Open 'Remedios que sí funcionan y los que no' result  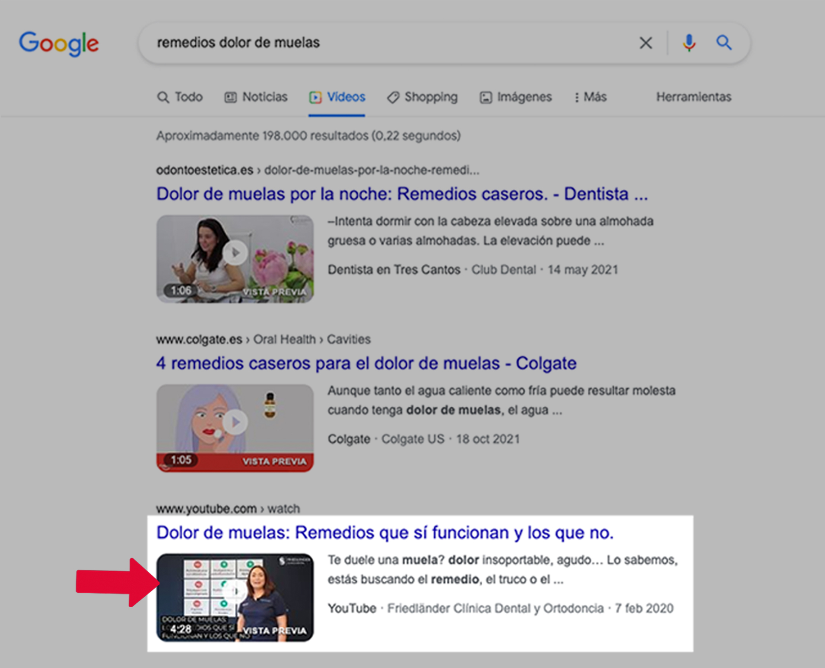pyautogui.click(x=385, y=533)
